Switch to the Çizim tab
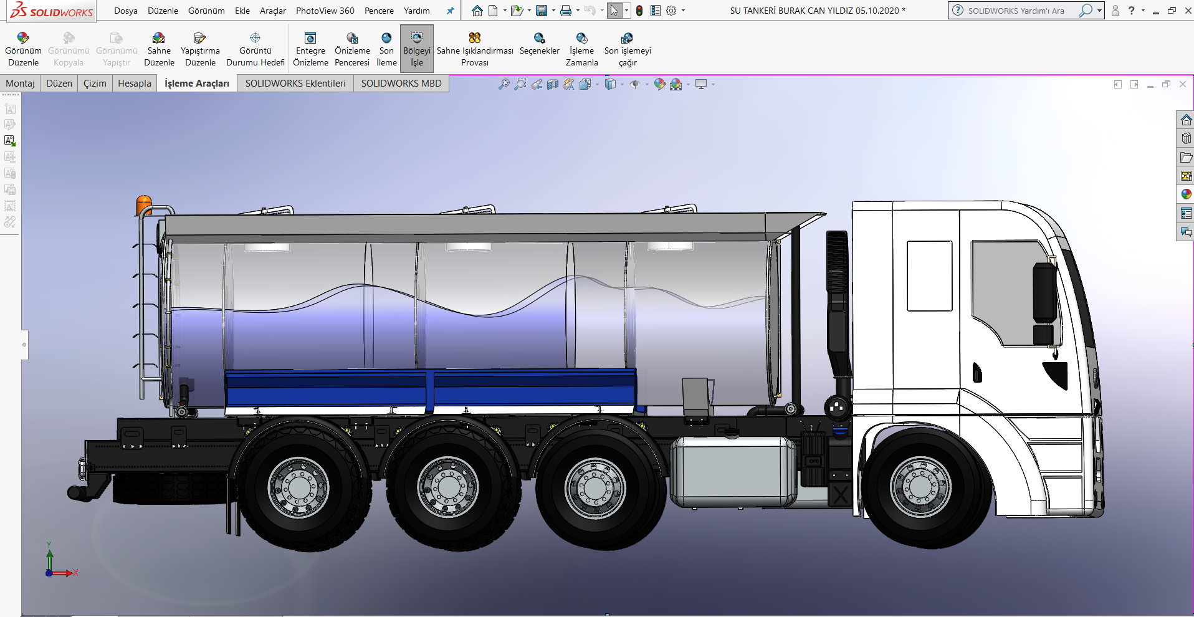 (x=95, y=84)
